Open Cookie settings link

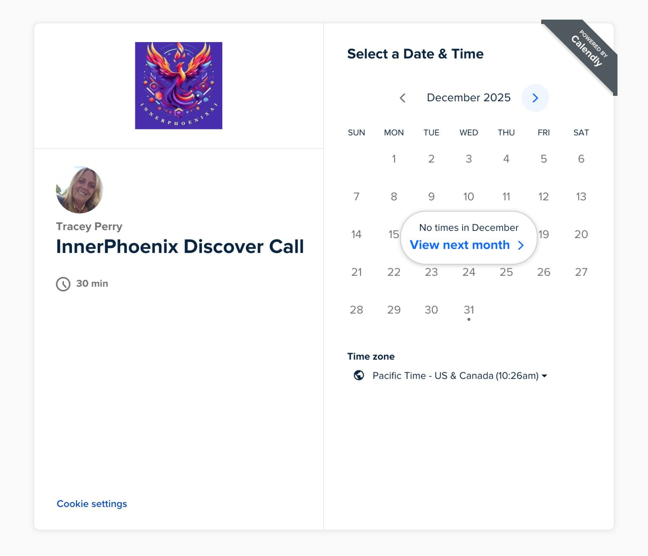click(x=92, y=504)
